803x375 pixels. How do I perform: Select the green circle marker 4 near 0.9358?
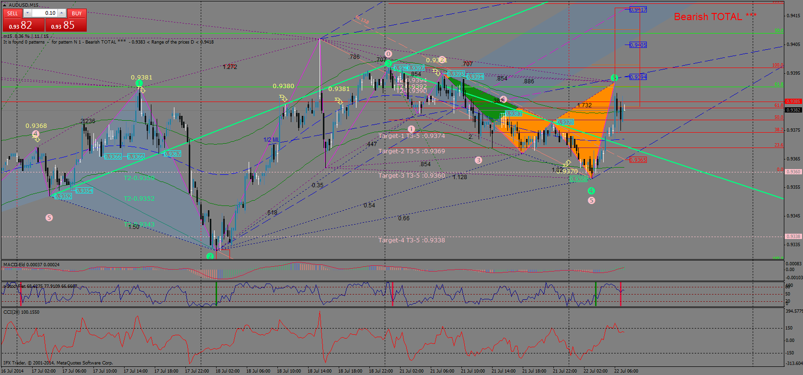(591, 191)
